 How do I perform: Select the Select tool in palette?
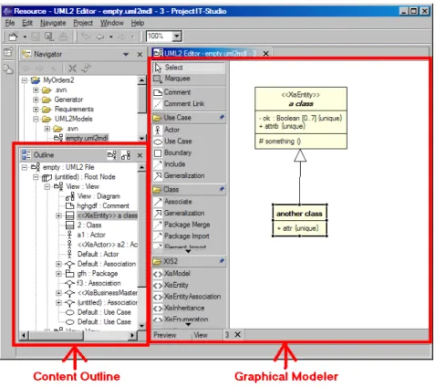point(189,68)
